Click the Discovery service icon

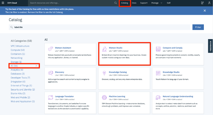[x=50, y=73]
